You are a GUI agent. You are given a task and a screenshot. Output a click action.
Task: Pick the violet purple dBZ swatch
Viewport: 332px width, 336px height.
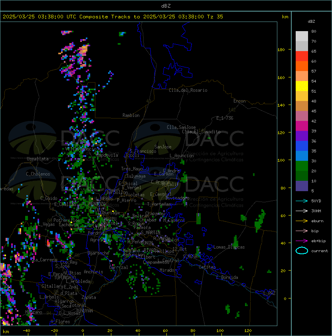point(302,136)
